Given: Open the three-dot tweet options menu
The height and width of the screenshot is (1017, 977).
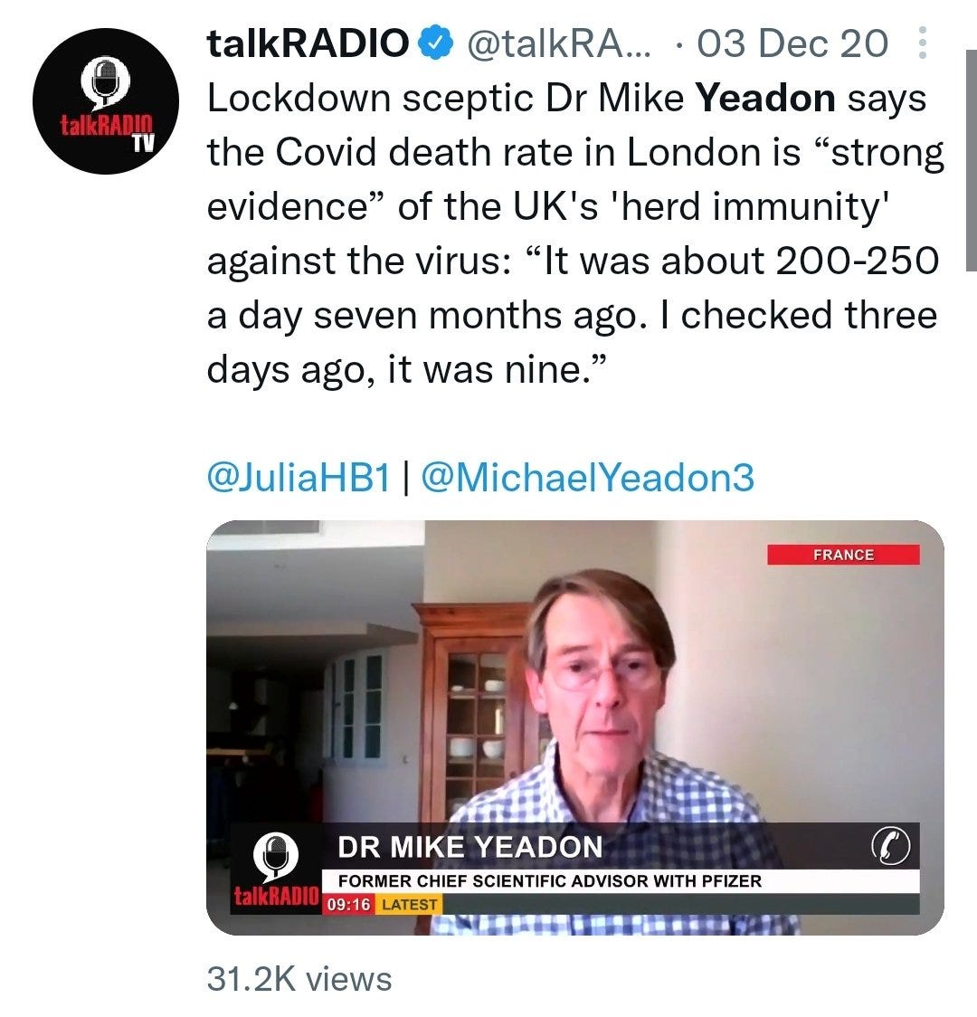Looking at the screenshot, I should coord(923,43).
